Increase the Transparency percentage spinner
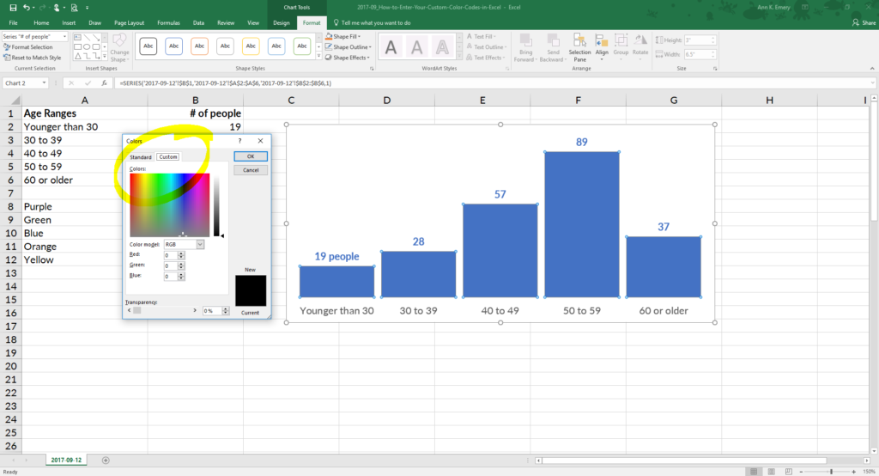Screen dimensions: 879x476 pos(226,308)
